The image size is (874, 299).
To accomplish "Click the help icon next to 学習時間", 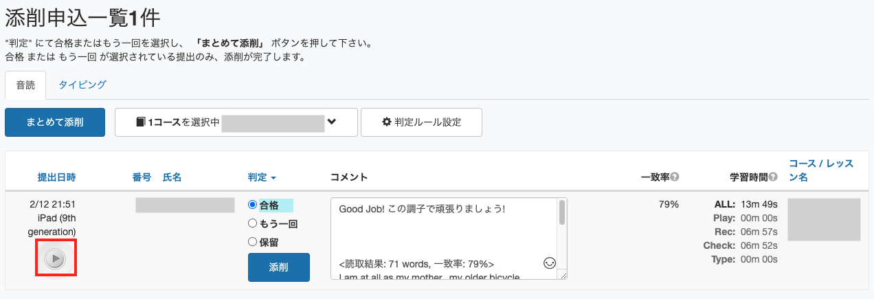I will click(774, 177).
